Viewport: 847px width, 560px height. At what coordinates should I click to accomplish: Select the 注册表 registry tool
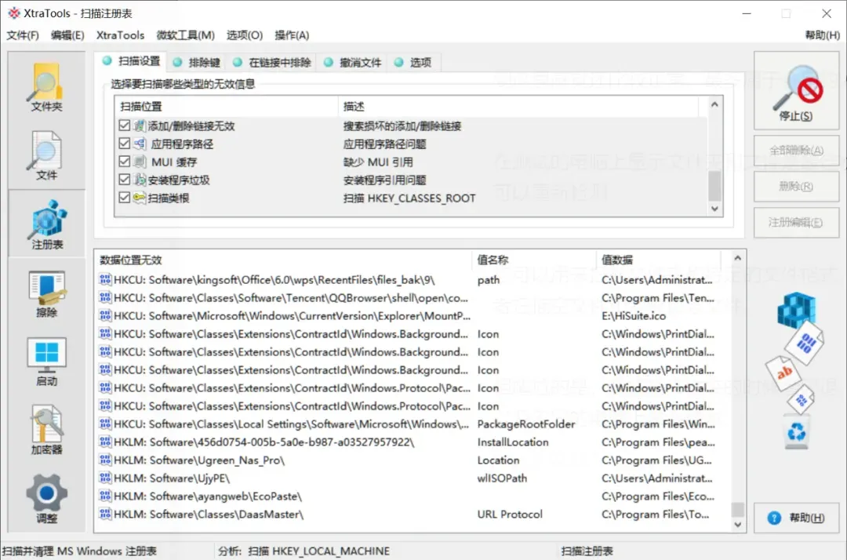tap(46, 224)
